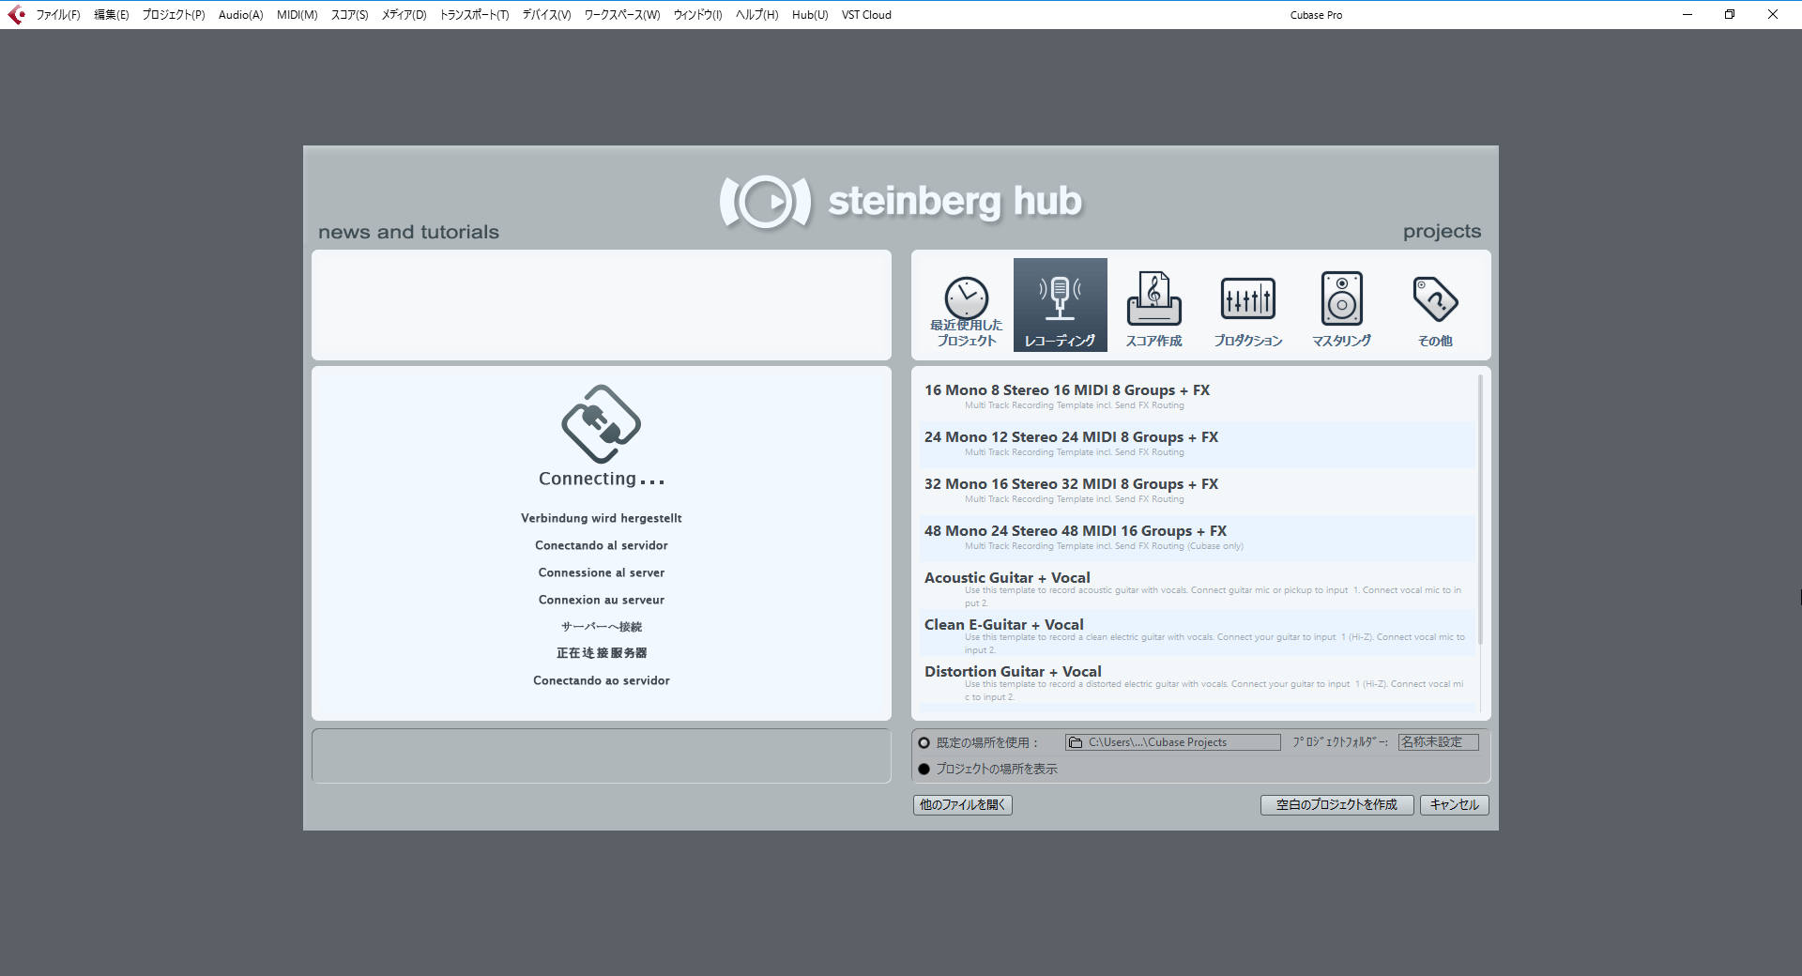Click the folder icon in the project path field

(x=1076, y=742)
